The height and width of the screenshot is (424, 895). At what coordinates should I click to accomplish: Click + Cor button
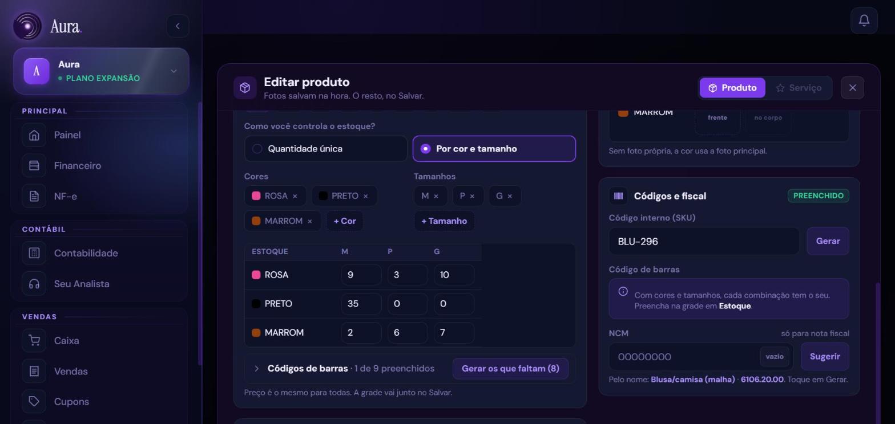(x=345, y=221)
